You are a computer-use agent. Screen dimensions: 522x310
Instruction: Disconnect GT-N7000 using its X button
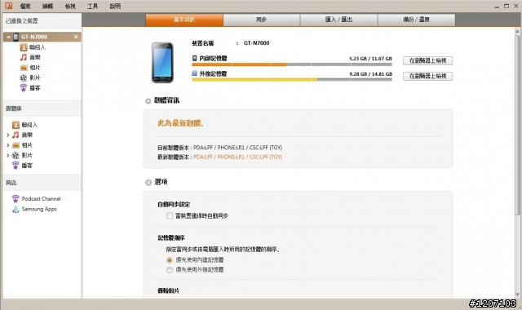[76, 37]
